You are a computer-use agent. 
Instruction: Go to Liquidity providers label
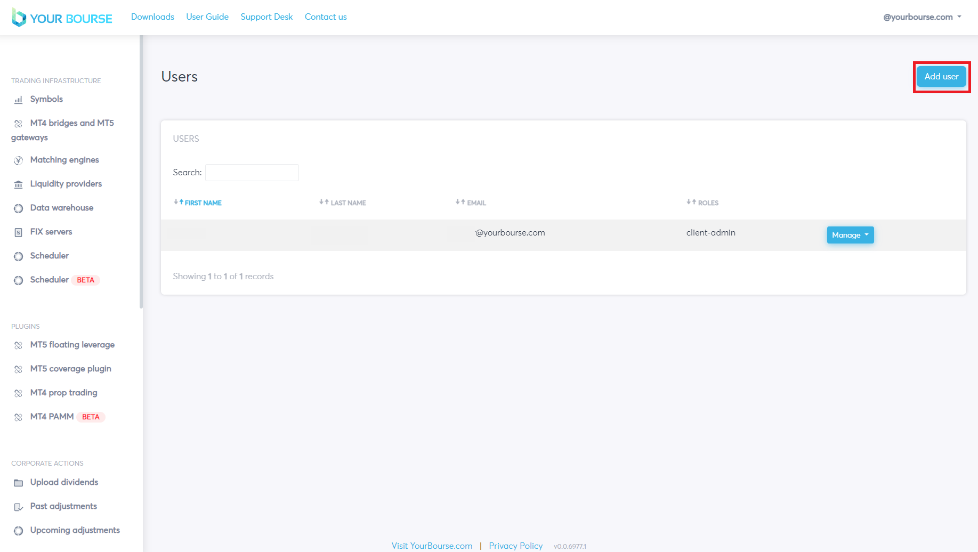click(x=66, y=184)
